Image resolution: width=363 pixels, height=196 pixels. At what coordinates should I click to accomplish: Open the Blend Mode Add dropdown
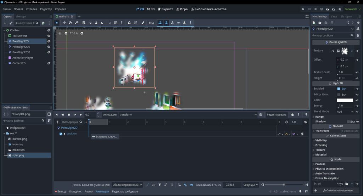pos(345,112)
